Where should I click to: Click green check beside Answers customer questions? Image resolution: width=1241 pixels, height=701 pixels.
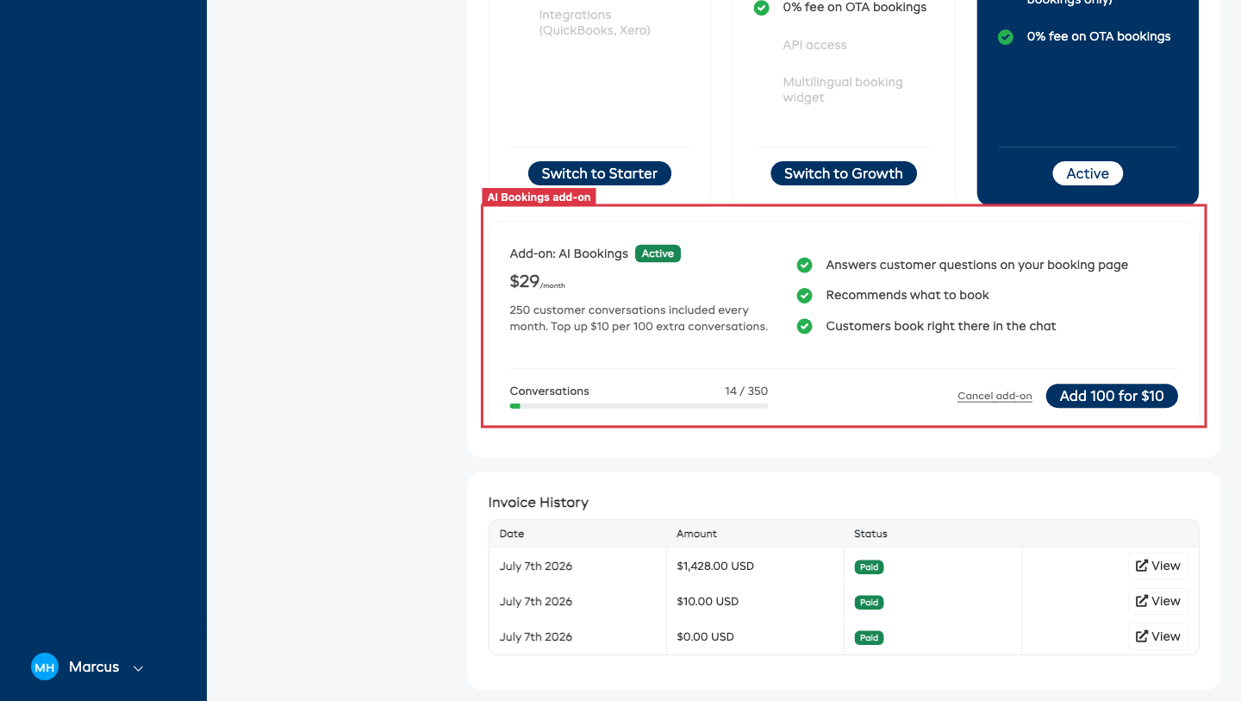tap(804, 265)
